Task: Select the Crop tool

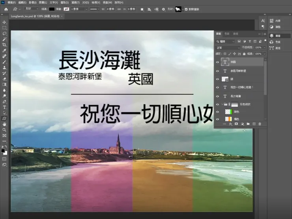Action: 4,45
